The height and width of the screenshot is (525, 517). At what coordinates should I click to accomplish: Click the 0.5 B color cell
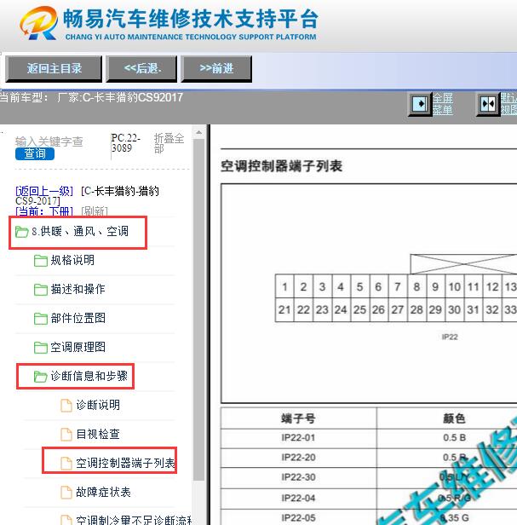coord(454,438)
